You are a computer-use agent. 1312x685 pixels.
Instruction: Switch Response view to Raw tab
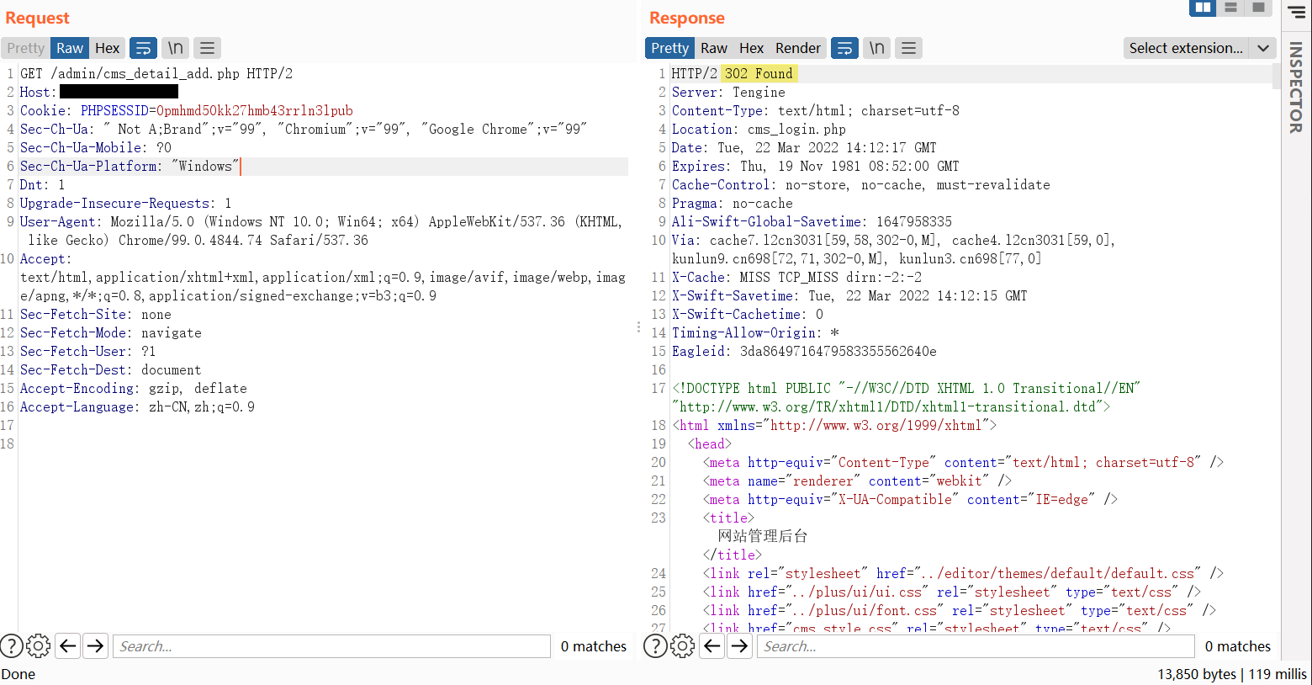[x=714, y=48]
